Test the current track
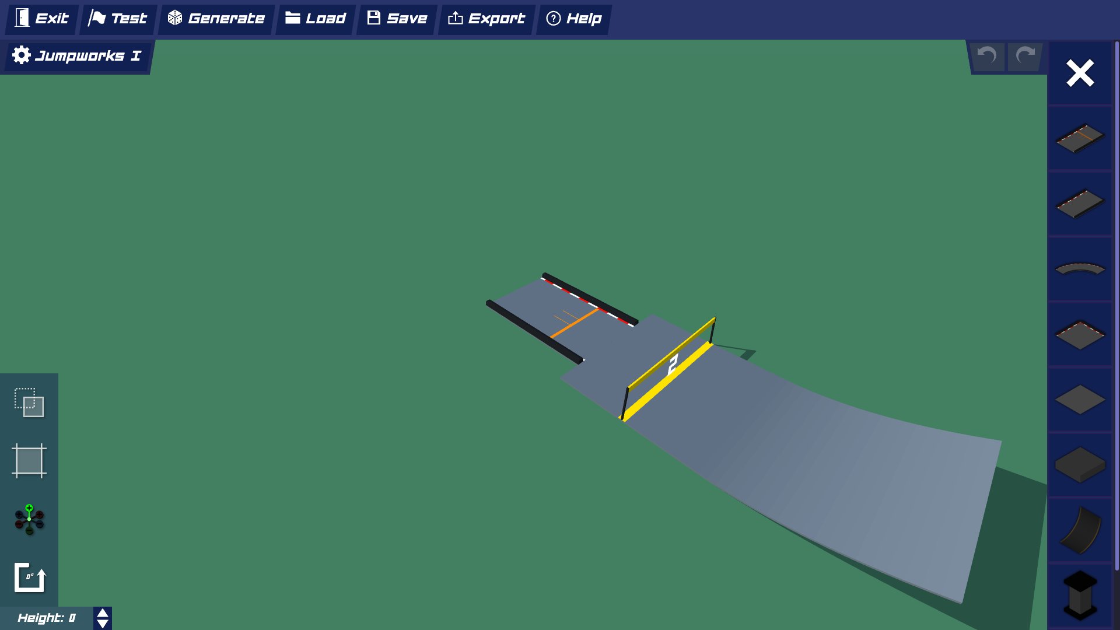The height and width of the screenshot is (630, 1120). coord(118,18)
